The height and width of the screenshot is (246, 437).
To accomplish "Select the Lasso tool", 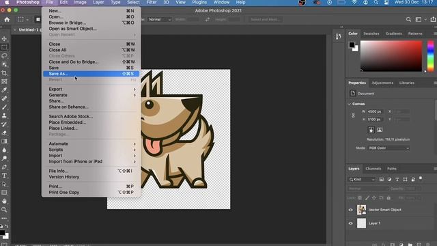I will pos(4,56).
